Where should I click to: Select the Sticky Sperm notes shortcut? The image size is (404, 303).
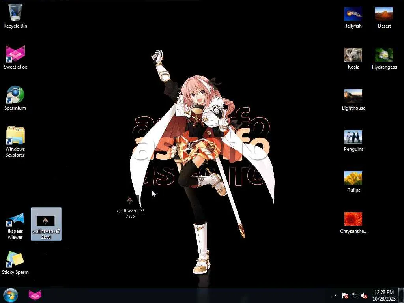15,263
